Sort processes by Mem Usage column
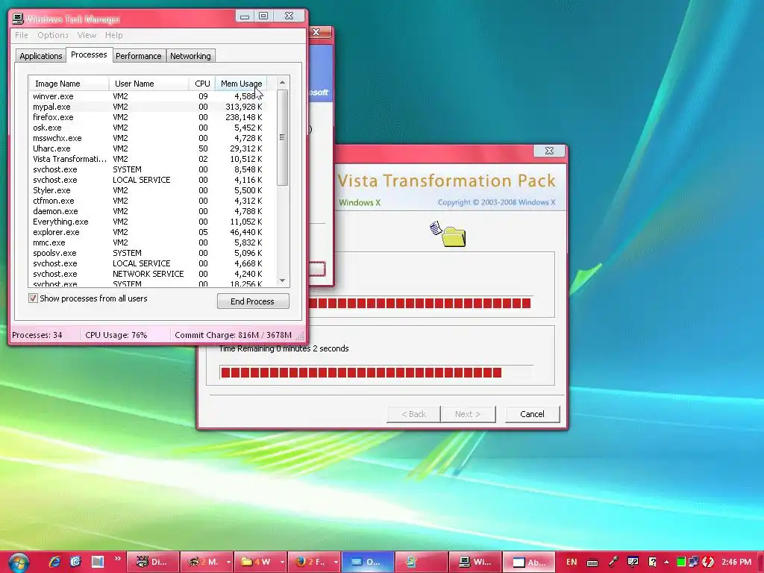 pos(241,84)
